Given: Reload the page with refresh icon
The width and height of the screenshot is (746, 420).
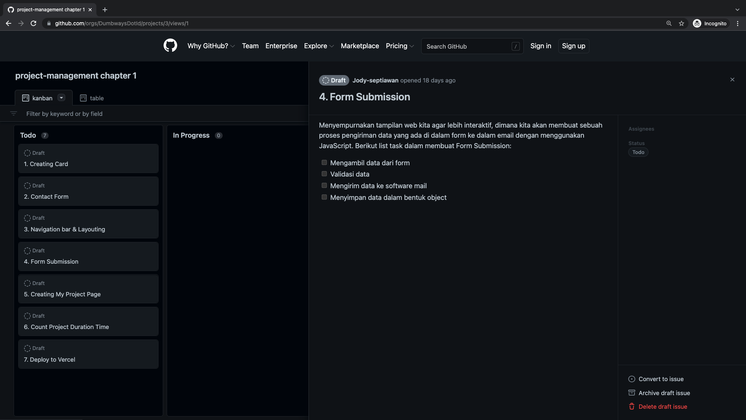Looking at the screenshot, I should pos(33,23).
